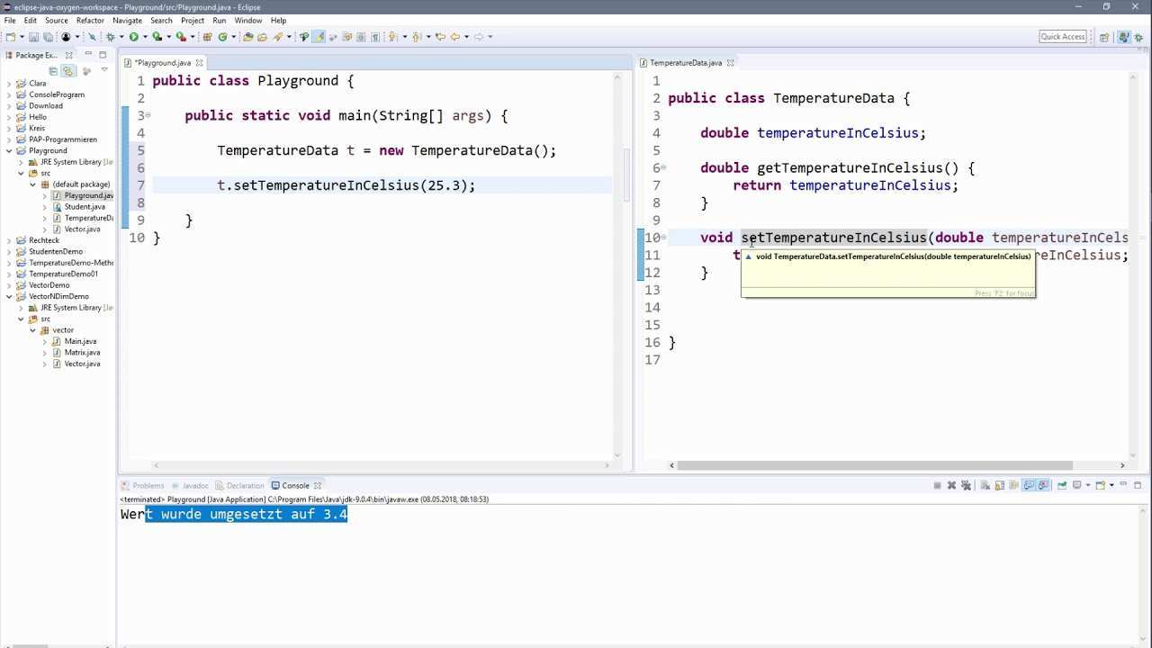Click the green Run button in toolbar

pyautogui.click(x=133, y=37)
